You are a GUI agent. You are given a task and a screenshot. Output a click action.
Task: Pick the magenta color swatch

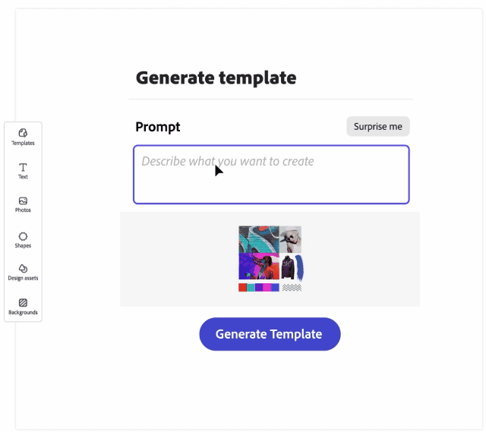coord(267,288)
